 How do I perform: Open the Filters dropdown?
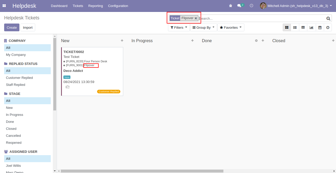[179, 27]
